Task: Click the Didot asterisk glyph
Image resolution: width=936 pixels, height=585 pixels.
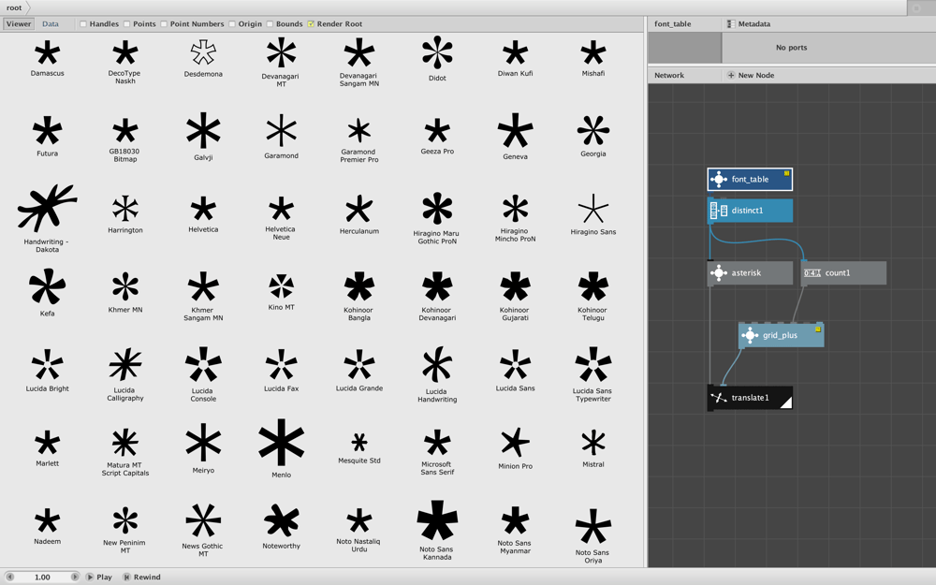Action: pos(437,51)
